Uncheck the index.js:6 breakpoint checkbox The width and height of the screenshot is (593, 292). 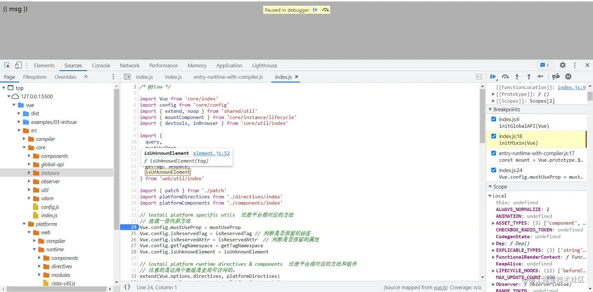click(x=494, y=119)
